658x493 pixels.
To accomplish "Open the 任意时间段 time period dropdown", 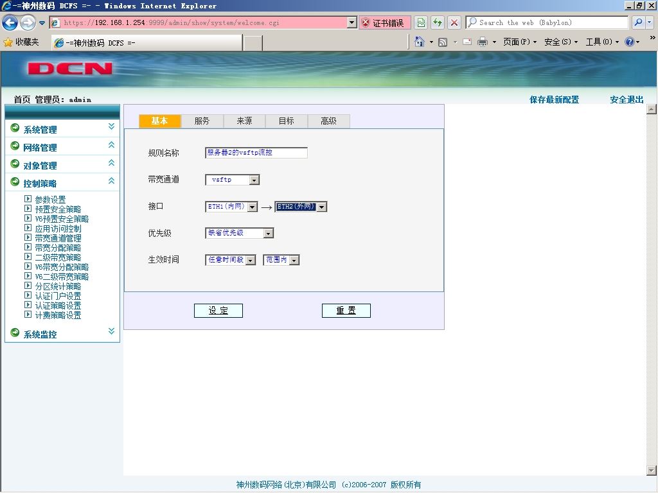I will [x=231, y=260].
